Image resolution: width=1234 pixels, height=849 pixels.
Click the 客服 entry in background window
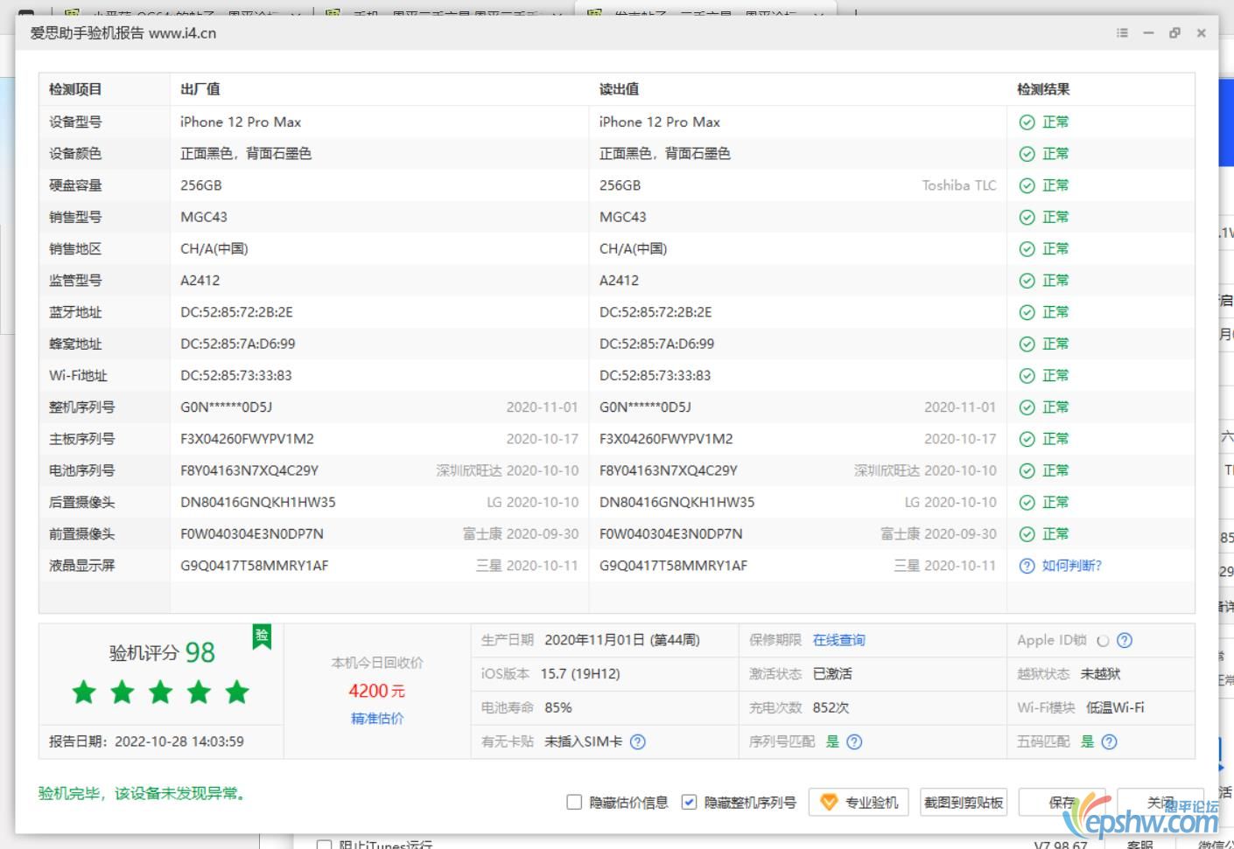point(1139,845)
